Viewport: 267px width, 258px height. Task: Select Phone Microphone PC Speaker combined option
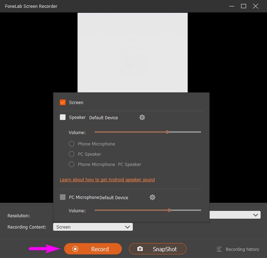click(72, 164)
